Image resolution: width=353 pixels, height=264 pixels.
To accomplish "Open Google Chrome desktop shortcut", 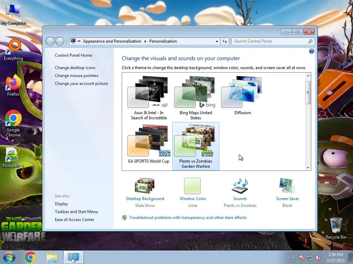I will (x=13, y=124).
